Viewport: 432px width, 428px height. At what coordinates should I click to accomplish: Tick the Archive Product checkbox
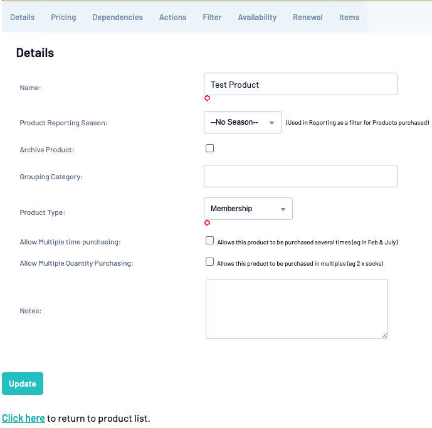(x=209, y=148)
